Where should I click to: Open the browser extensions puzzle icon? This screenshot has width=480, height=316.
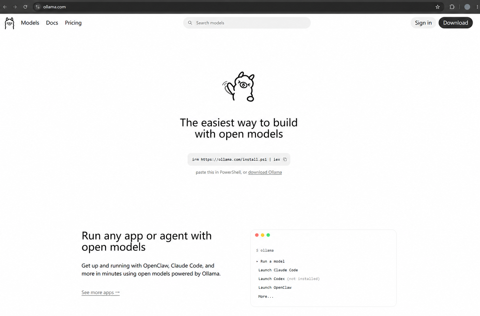click(x=452, y=7)
